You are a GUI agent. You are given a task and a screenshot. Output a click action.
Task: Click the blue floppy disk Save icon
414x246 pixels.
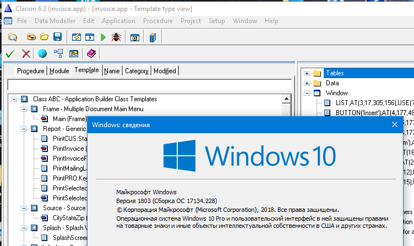pos(57,37)
